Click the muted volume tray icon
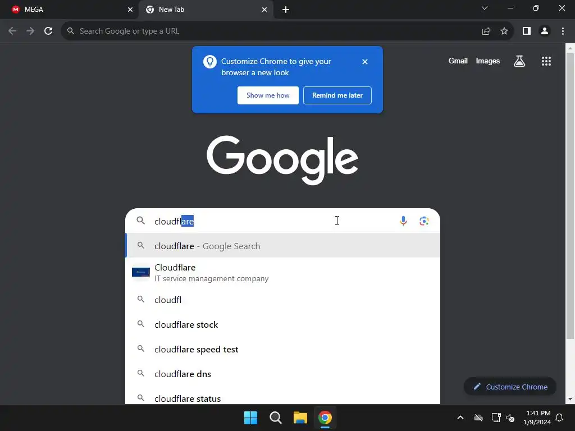 pyautogui.click(x=510, y=418)
